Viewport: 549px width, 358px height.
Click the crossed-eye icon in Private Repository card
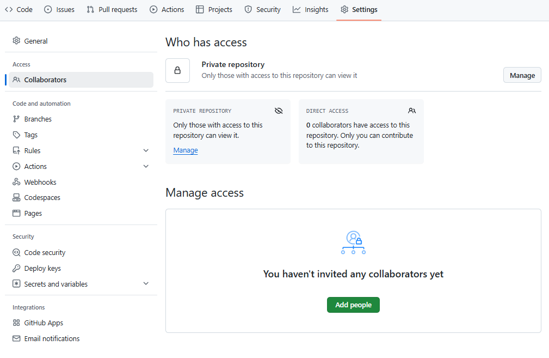pyautogui.click(x=279, y=111)
